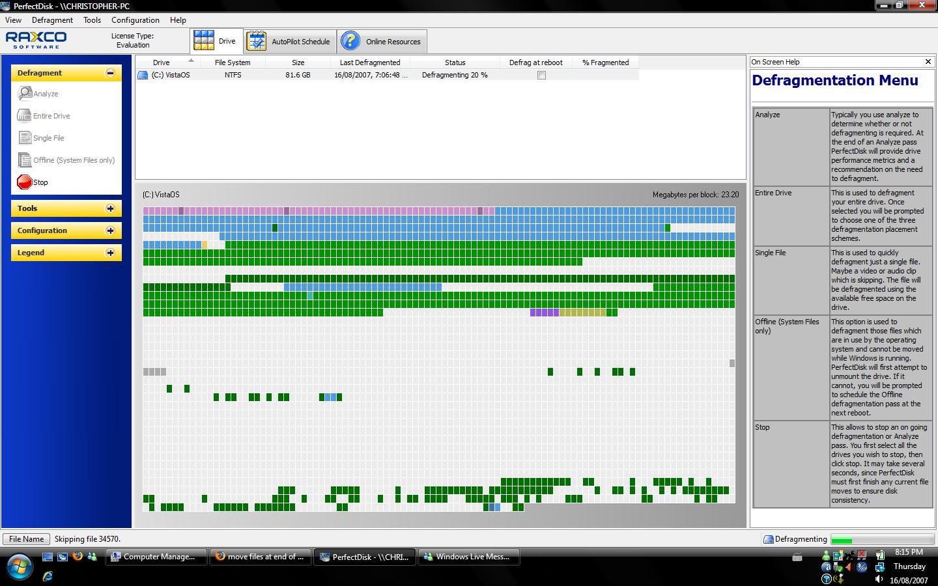Viewport: 938px width, 586px height.
Task: Click the Bluetooth tray icon
Action: click(862, 567)
